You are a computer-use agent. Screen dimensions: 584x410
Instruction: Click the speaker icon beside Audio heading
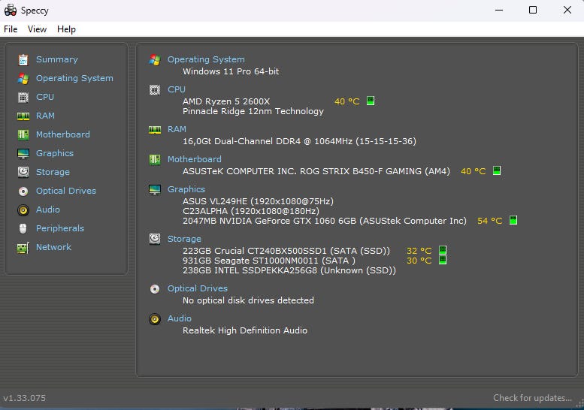pos(155,319)
